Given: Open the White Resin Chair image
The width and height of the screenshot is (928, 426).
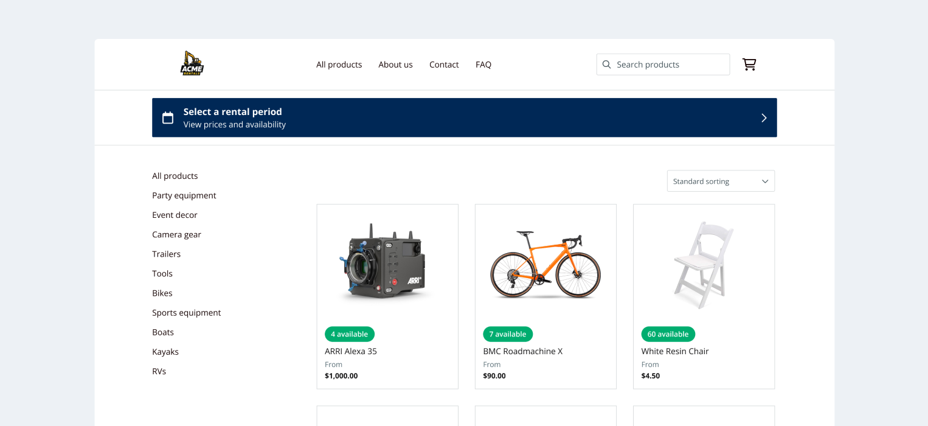Looking at the screenshot, I should [x=704, y=265].
